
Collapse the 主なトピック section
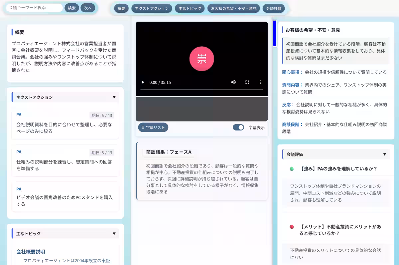tap(114, 234)
